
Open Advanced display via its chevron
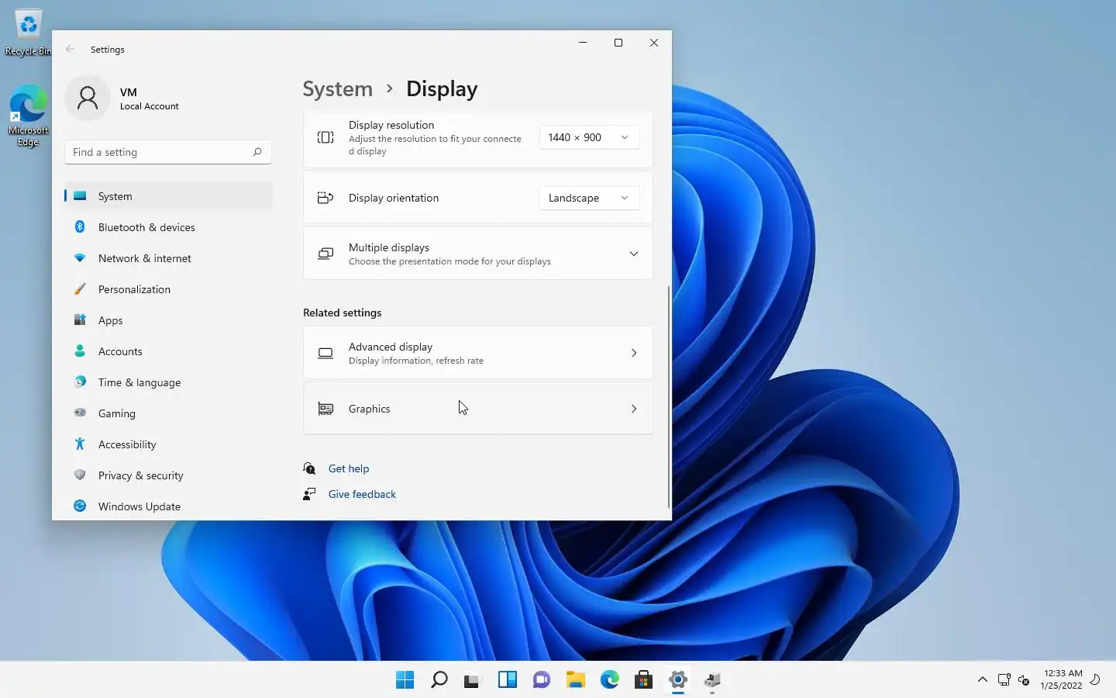(x=633, y=353)
